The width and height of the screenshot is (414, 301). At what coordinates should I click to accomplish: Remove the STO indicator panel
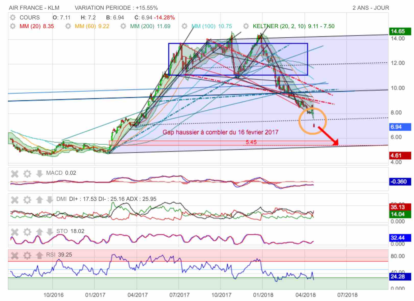tap(15, 232)
